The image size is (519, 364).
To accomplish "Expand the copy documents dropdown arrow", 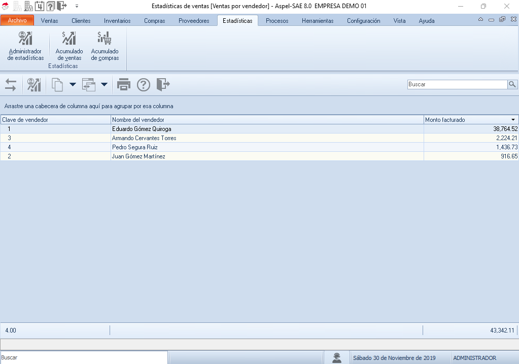I will (73, 85).
